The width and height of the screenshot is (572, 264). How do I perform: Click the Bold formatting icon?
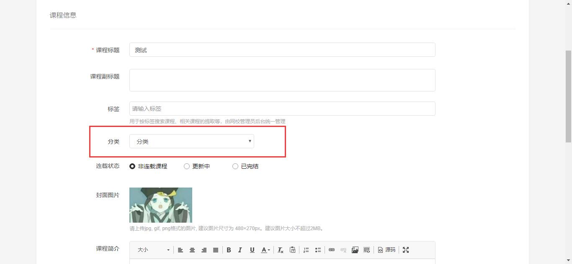(229, 250)
